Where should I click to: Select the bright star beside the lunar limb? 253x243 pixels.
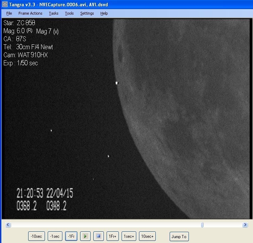point(117,83)
